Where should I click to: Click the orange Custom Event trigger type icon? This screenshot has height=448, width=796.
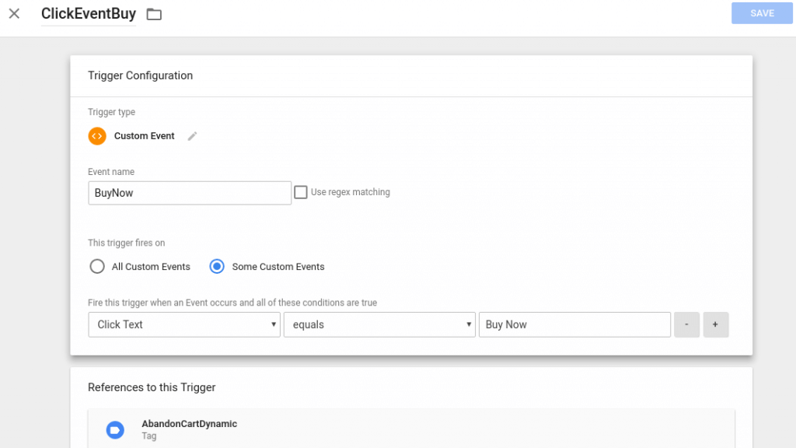[x=97, y=136]
